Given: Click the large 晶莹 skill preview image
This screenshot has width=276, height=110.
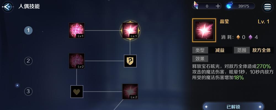Looking at the screenshot, I should (x=204, y=30).
